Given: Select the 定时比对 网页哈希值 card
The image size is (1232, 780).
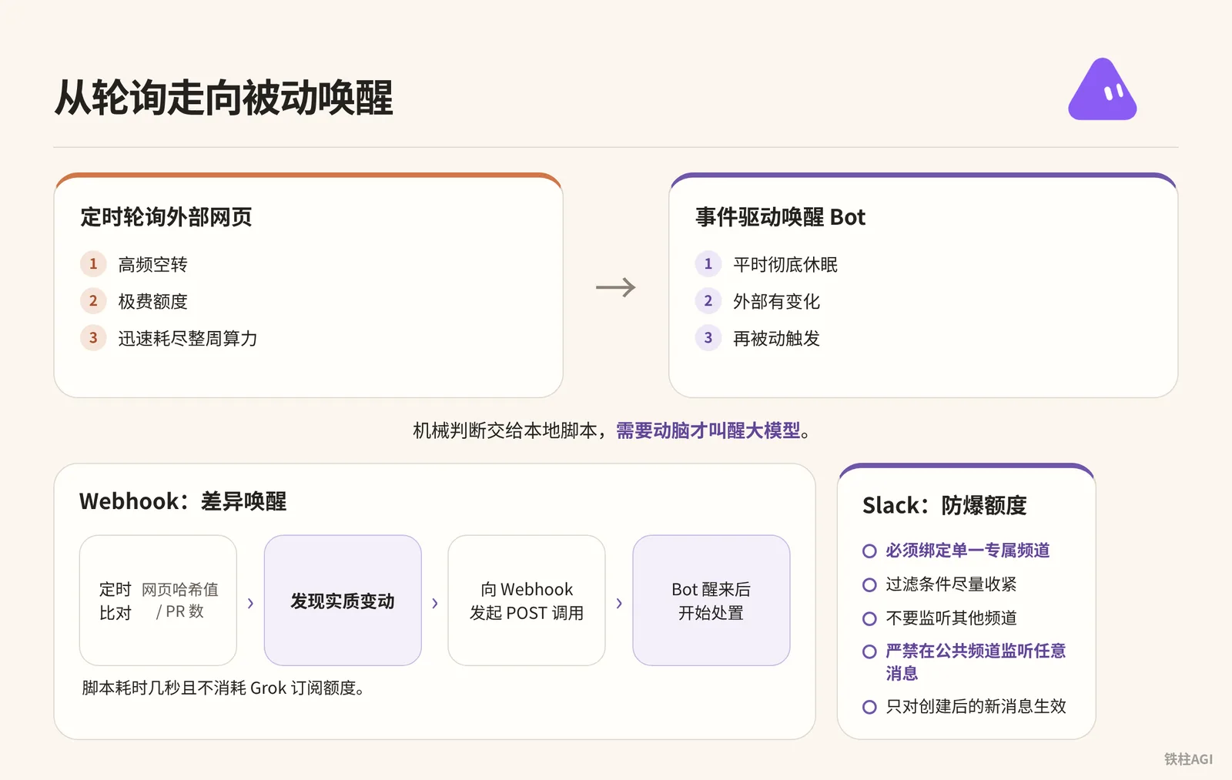Looking at the screenshot, I should pos(158,601).
